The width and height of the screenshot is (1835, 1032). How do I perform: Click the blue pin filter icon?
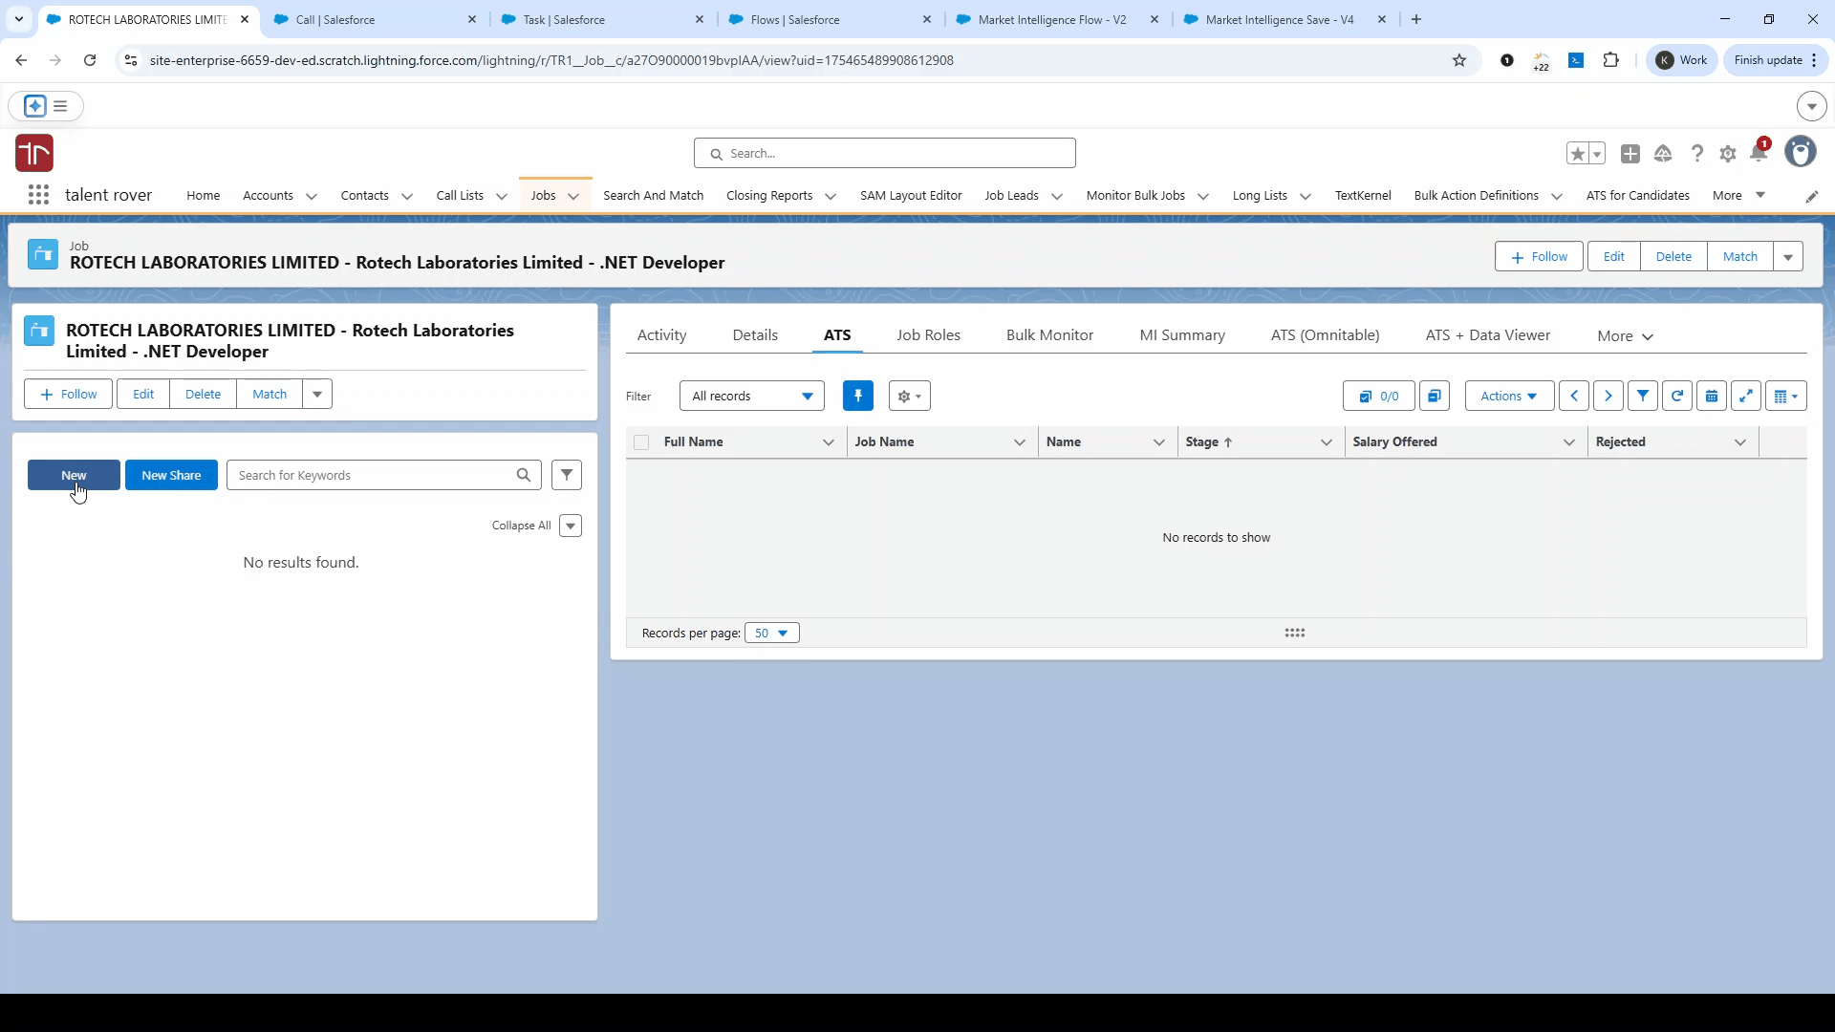point(857,396)
